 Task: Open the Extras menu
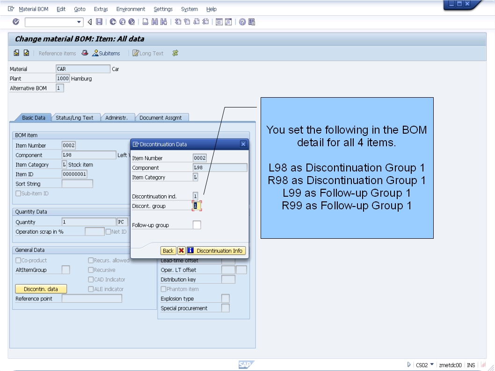coord(101,9)
